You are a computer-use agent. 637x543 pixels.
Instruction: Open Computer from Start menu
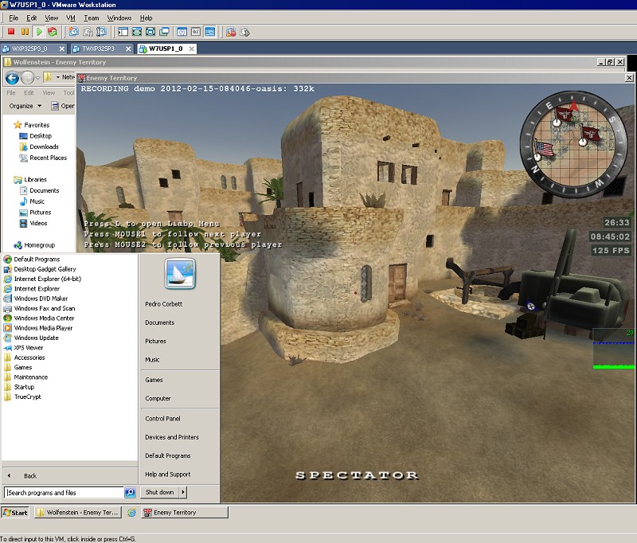(158, 398)
